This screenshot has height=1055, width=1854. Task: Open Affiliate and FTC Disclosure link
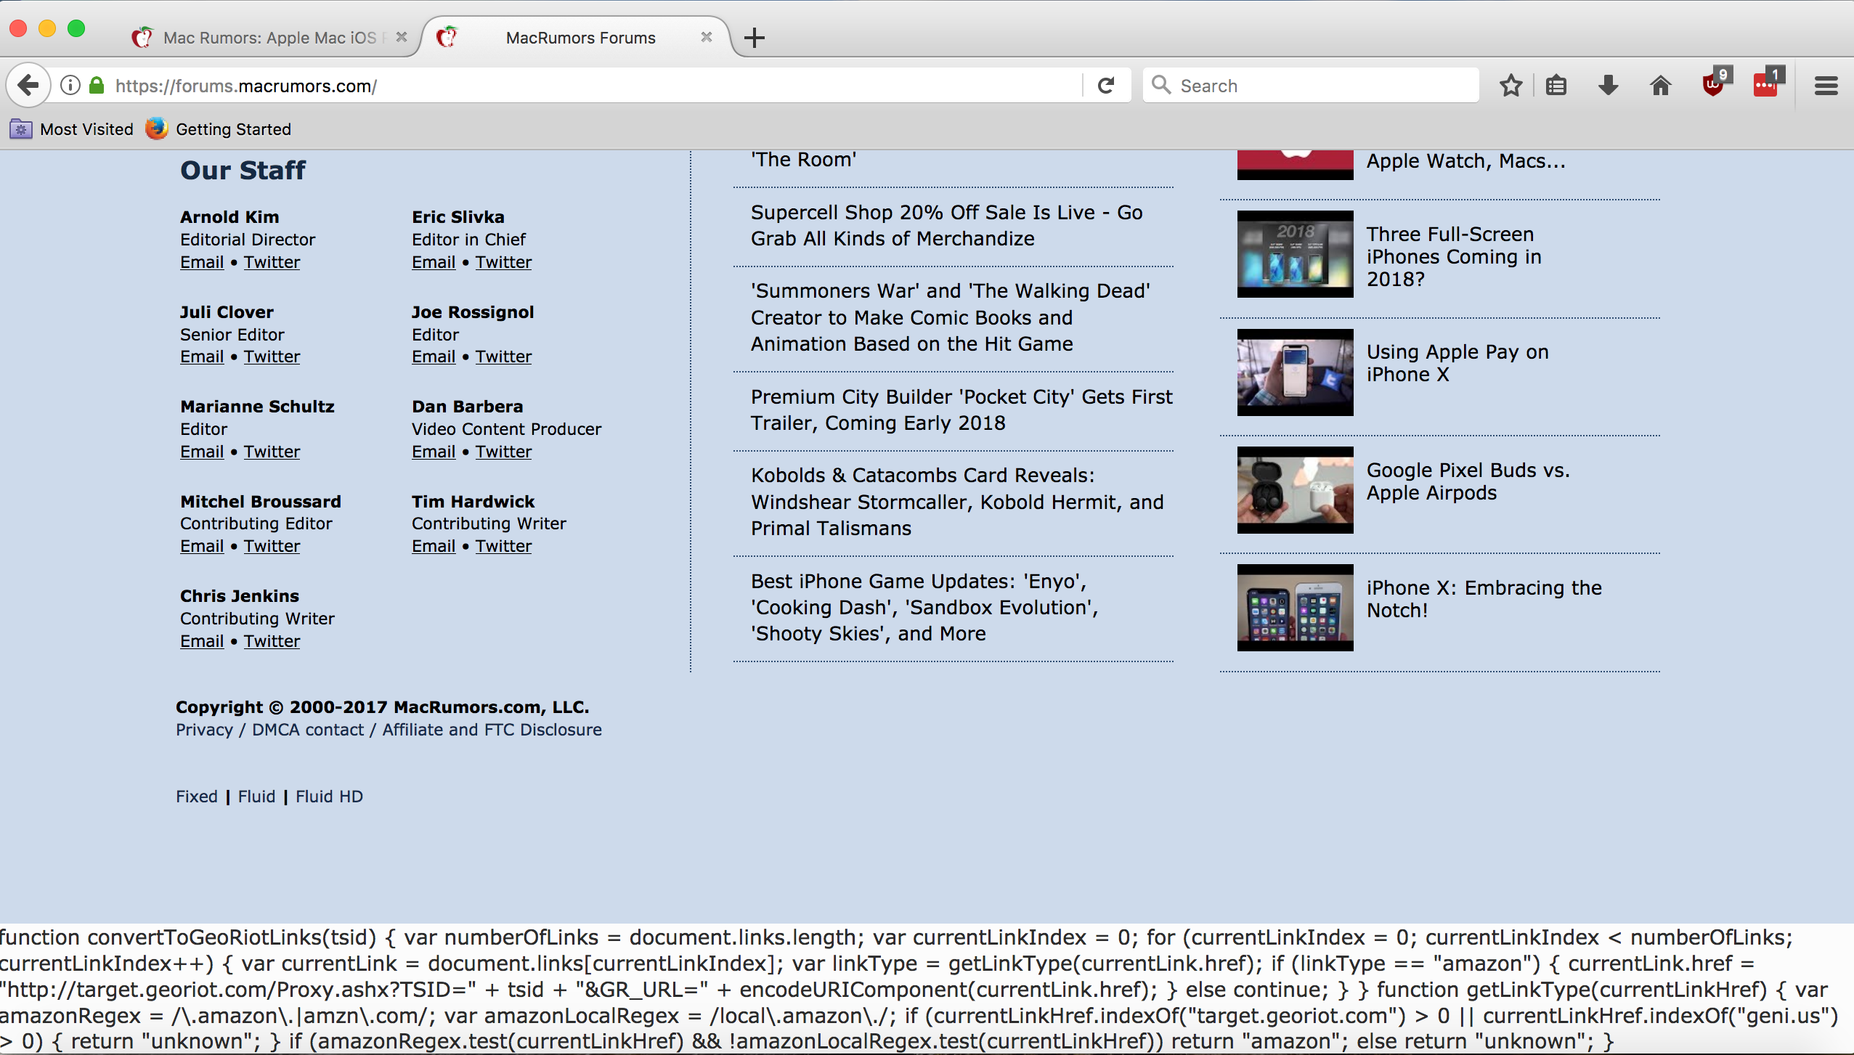pyautogui.click(x=492, y=730)
